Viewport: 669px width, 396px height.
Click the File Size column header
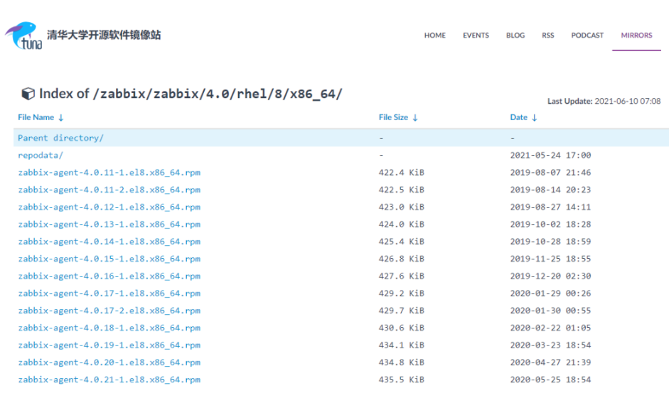click(x=393, y=117)
